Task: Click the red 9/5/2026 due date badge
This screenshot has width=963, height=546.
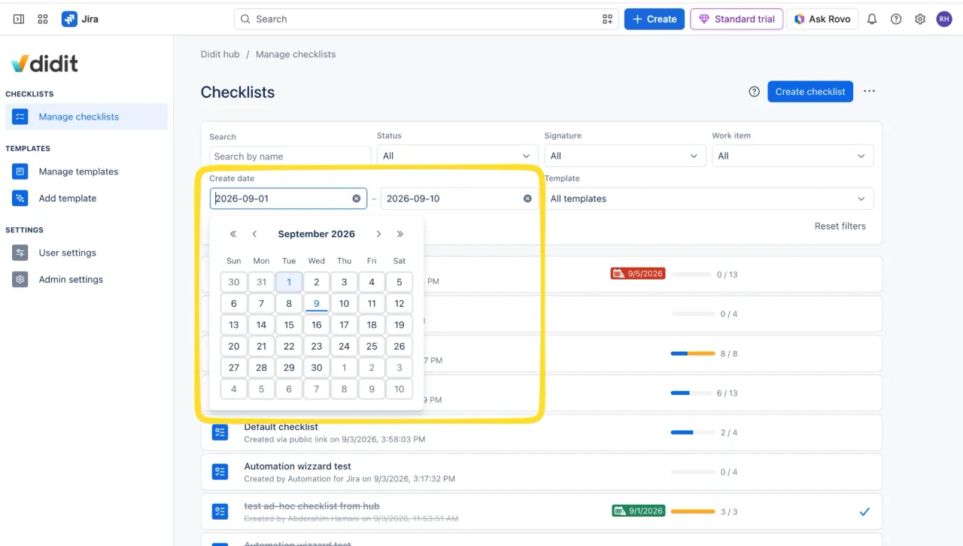Action: 638,274
